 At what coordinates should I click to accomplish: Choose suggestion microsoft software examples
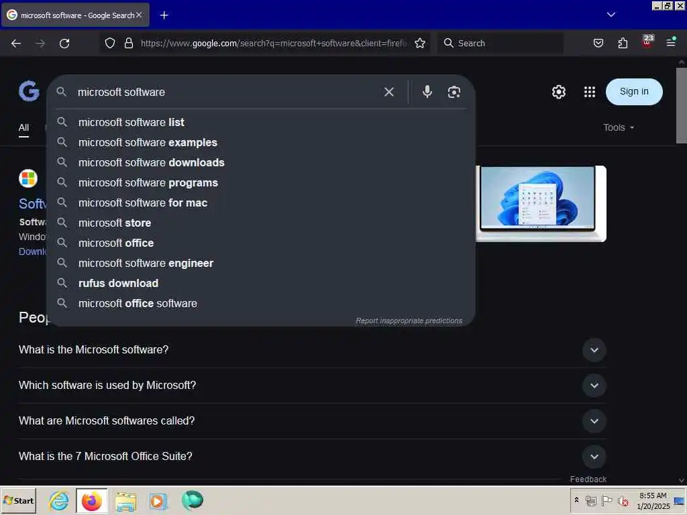(261, 142)
